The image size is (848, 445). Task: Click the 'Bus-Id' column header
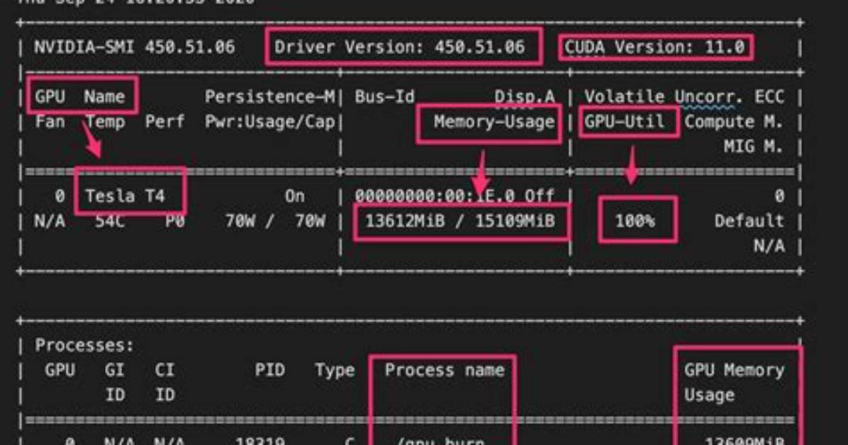tap(384, 97)
